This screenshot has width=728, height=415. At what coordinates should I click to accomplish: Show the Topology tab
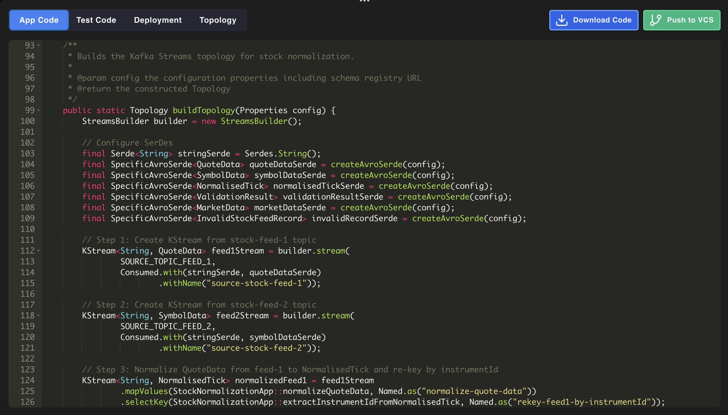(x=218, y=20)
